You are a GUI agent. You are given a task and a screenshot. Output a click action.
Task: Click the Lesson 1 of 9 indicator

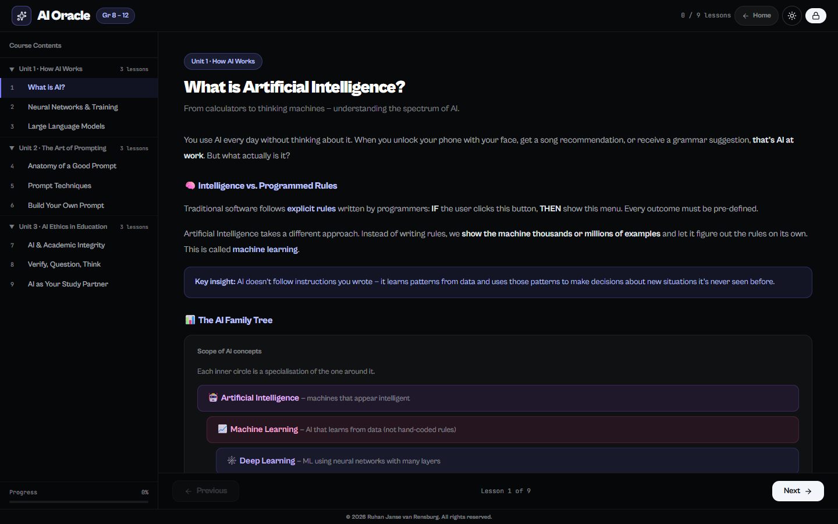pyautogui.click(x=505, y=491)
